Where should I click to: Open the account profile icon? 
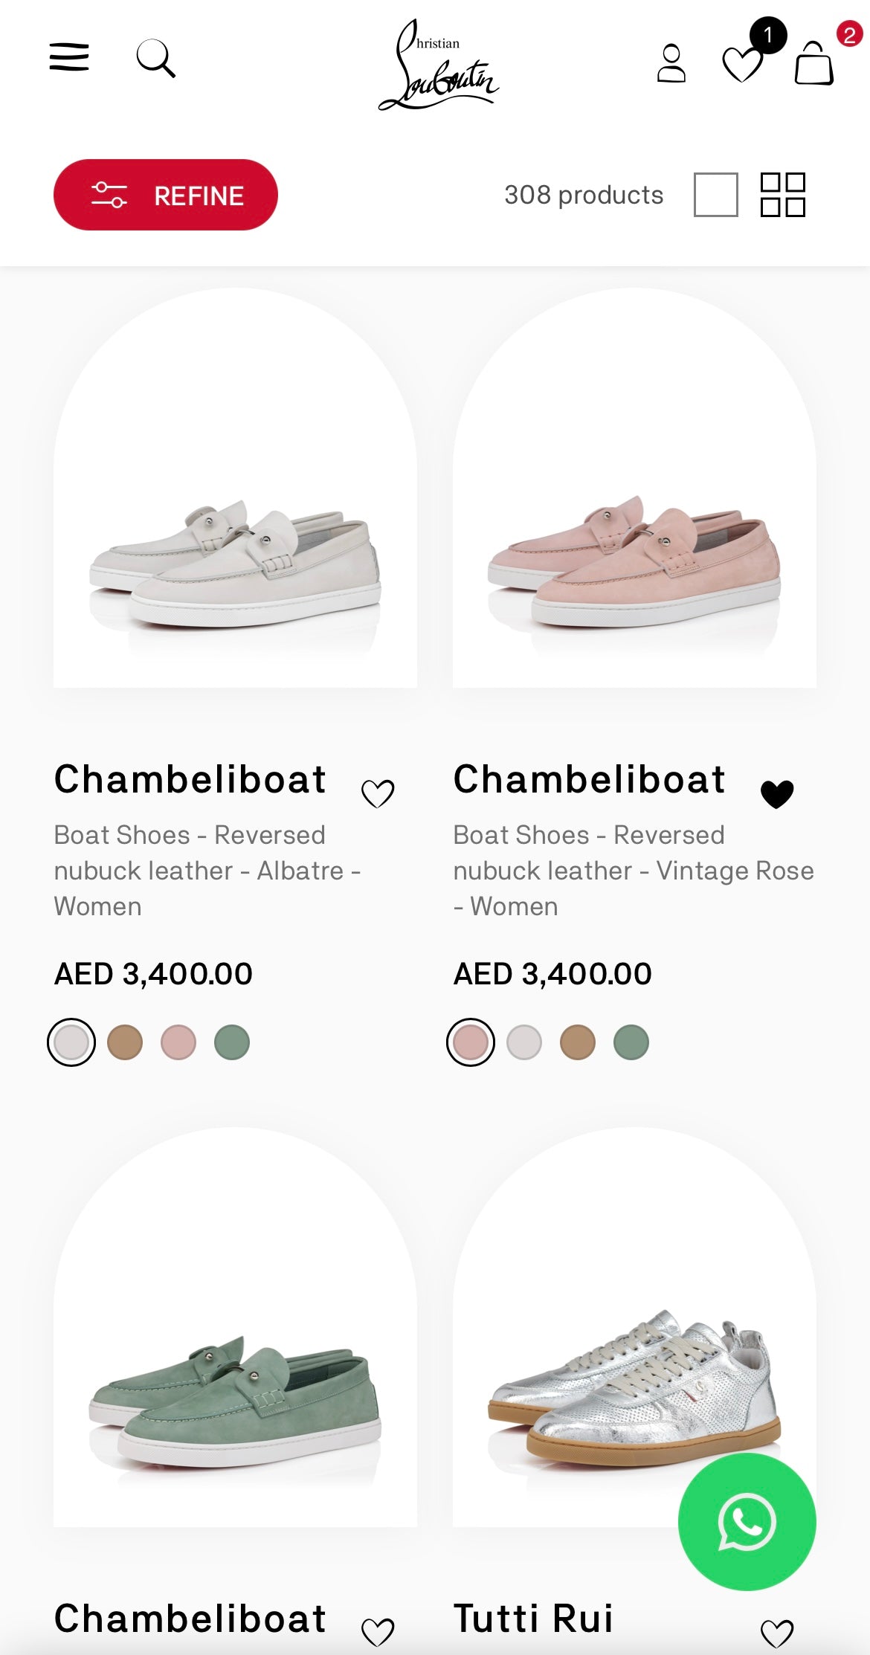671,62
